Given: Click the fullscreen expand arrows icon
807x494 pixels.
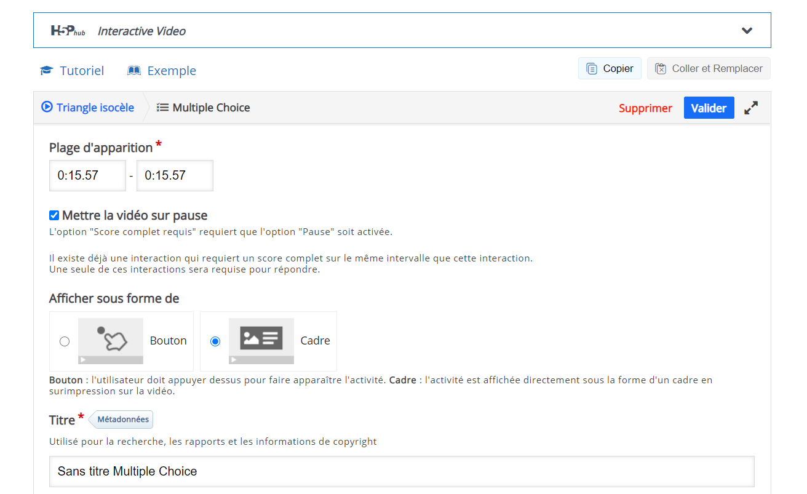Looking at the screenshot, I should (751, 108).
